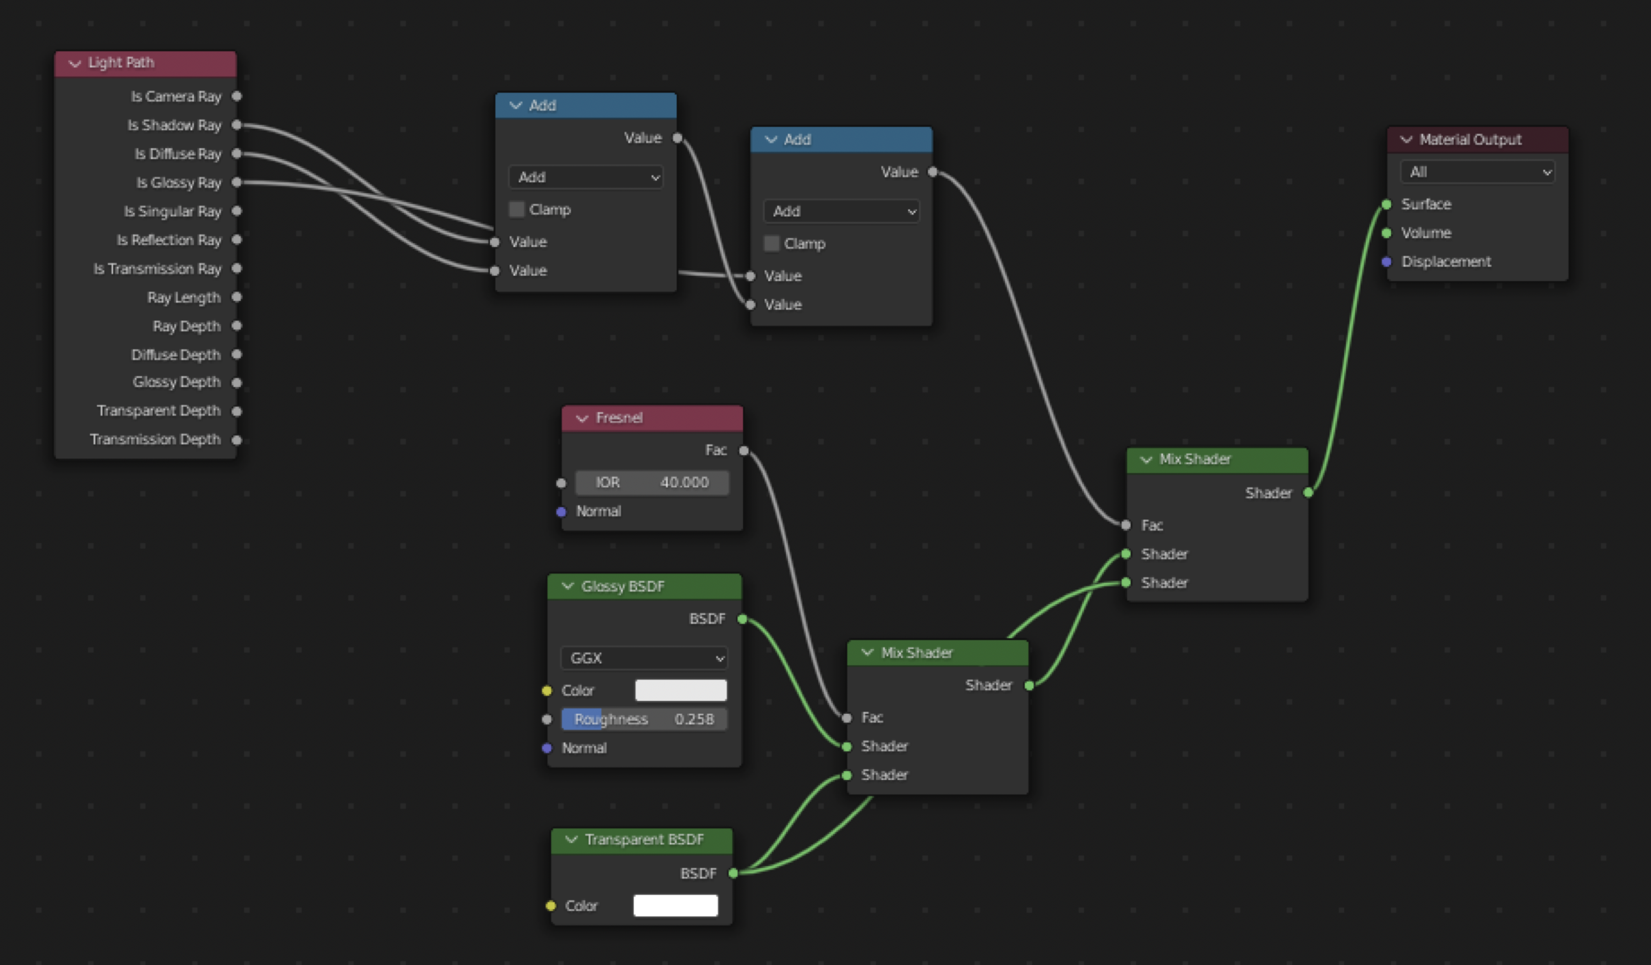Collapse the Fresnel node header
Image resolution: width=1651 pixels, height=965 pixels.
point(581,418)
